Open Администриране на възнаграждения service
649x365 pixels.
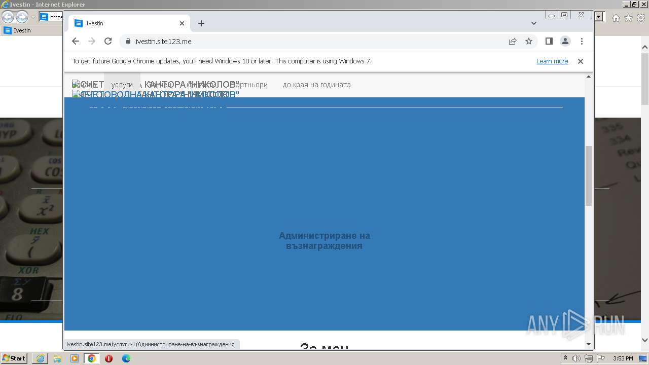pyautogui.click(x=324, y=241)
